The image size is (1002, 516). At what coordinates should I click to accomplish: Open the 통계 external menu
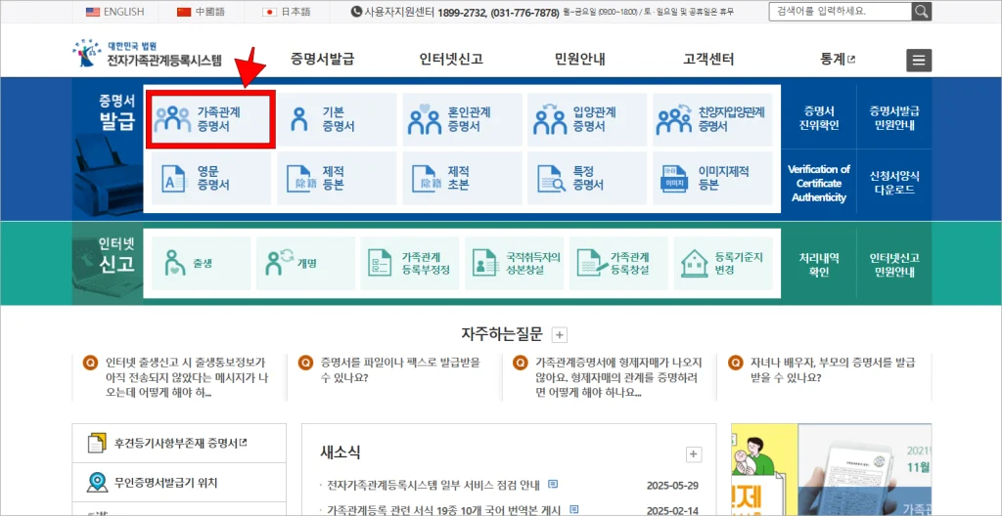click(x=838, y=60)
